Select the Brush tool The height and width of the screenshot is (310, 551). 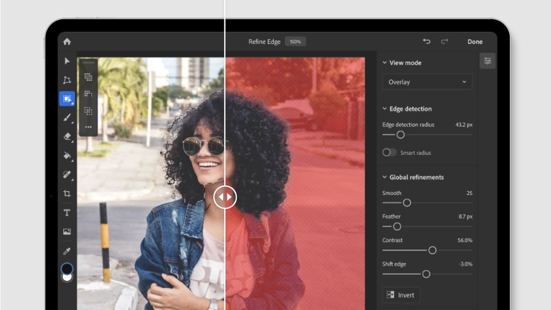[67, 117]
